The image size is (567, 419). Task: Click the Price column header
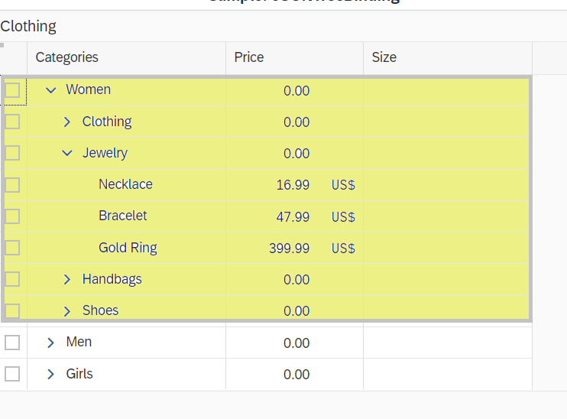point(249,57)
